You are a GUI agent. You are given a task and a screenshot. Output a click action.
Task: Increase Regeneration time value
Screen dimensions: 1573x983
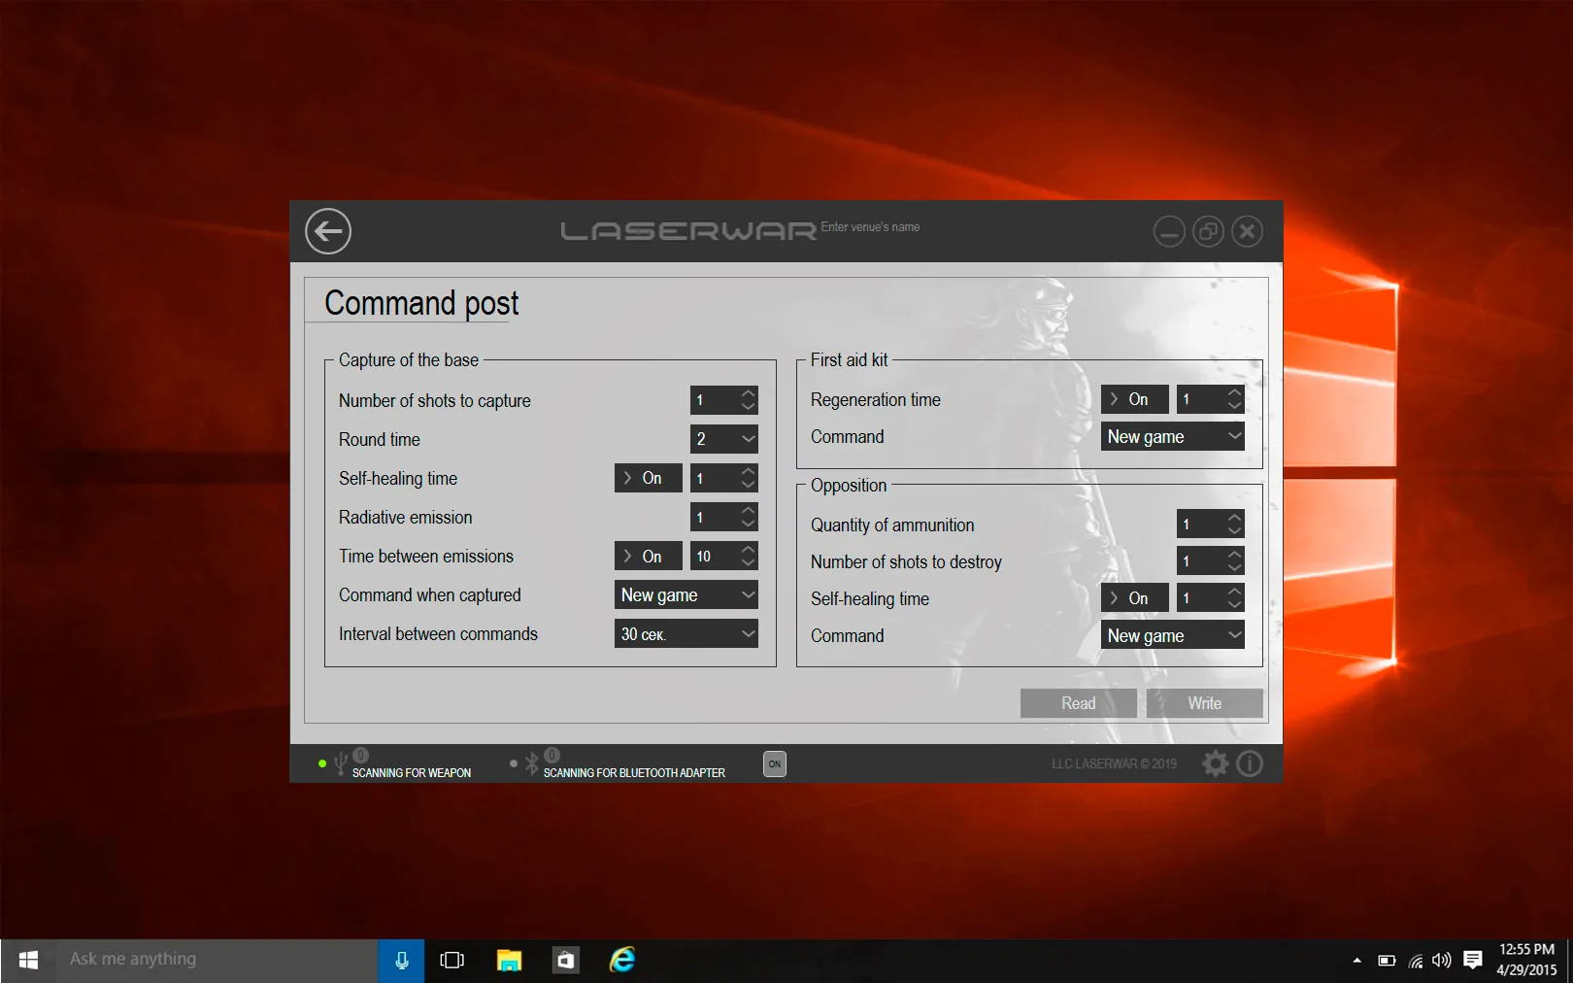(x=1234, y=392)
